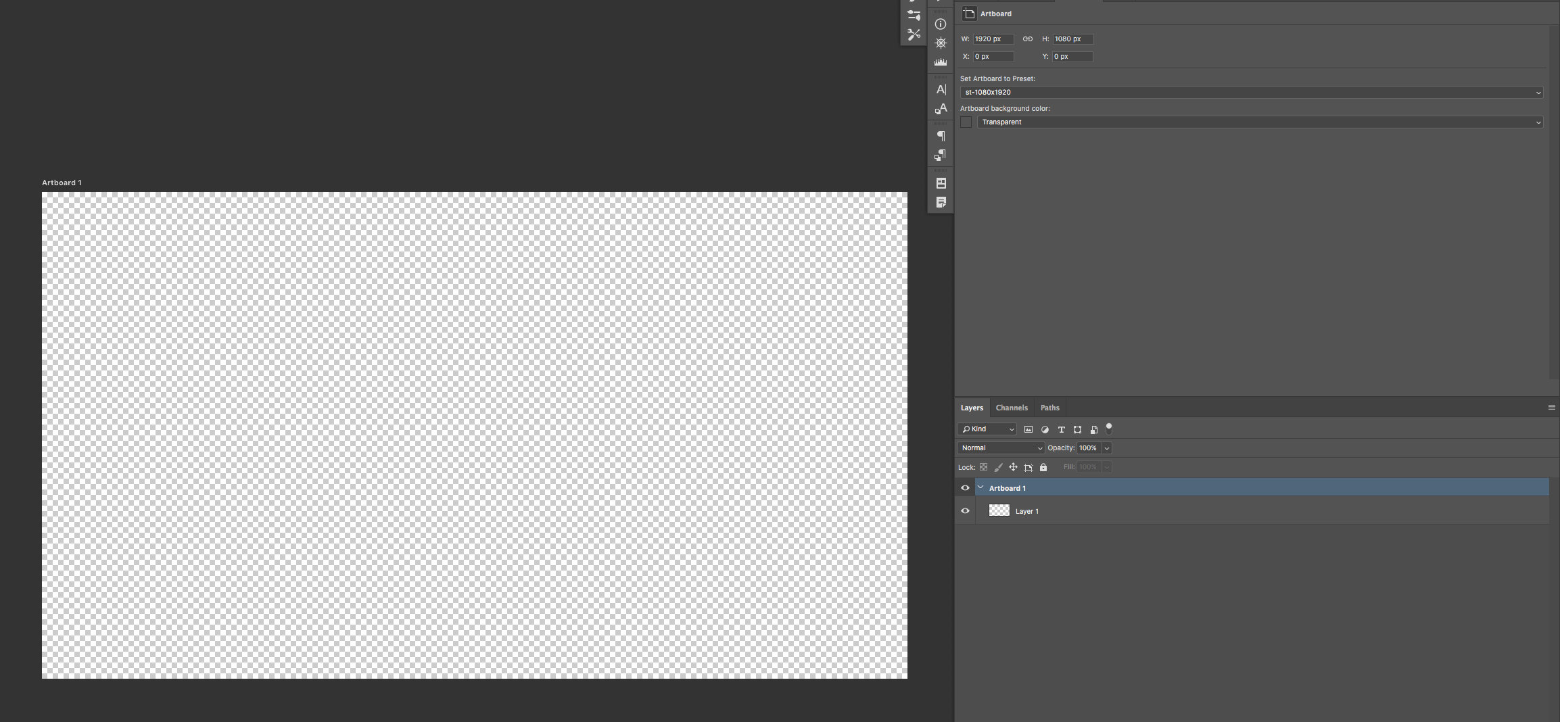Image resolution: width=1560 pixels, height=722 pixels.
Task: Switch to the Channels tab
Action: click(1012, 408)
